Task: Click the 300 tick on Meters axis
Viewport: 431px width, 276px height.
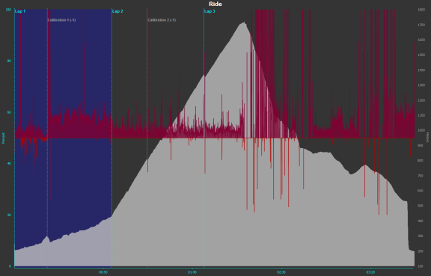Action: (421, 236)
